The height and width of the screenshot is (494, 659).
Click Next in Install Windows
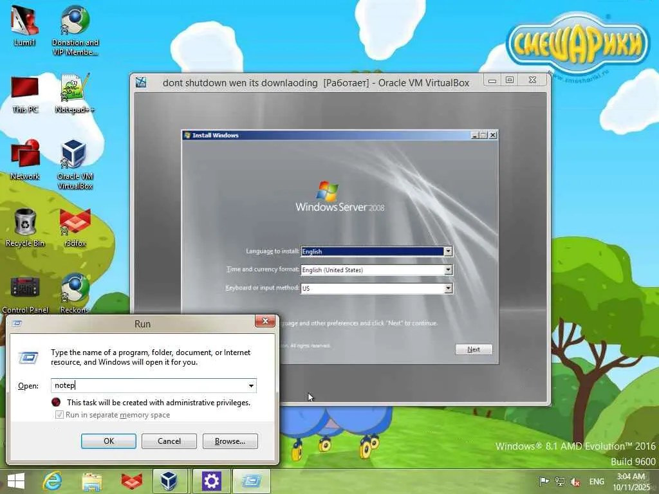[474, 349]
